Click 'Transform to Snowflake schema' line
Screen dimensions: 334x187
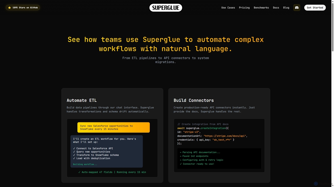click(96, 155)
